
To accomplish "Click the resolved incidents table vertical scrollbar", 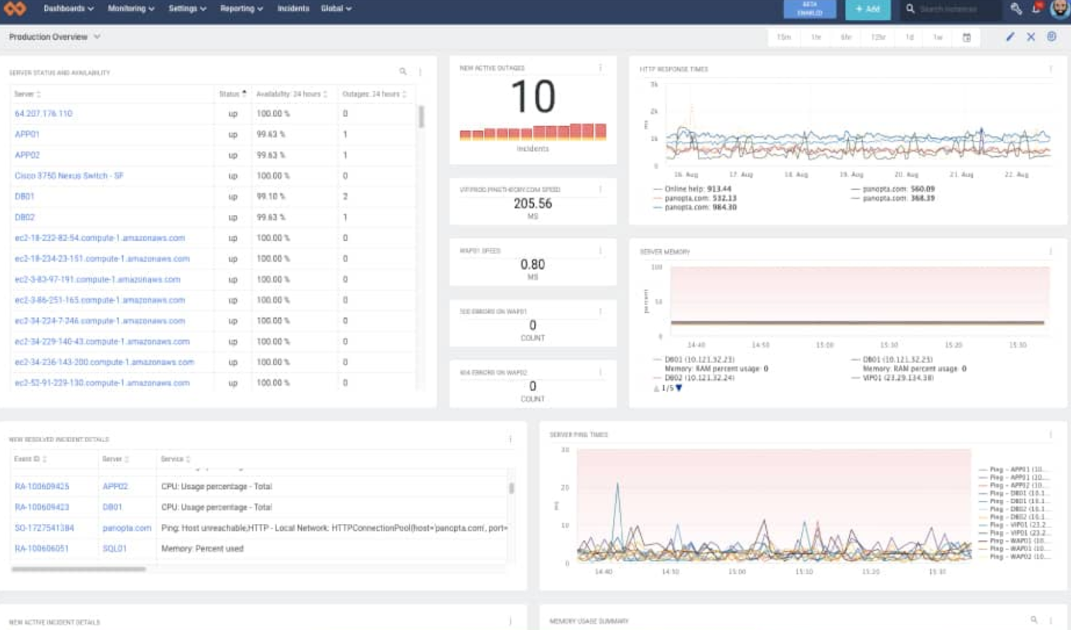I will [x=511, y=488].
